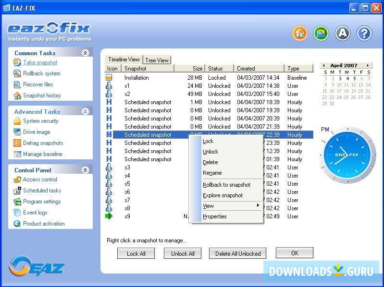Click the System security padlock icon

coord(17,121)
